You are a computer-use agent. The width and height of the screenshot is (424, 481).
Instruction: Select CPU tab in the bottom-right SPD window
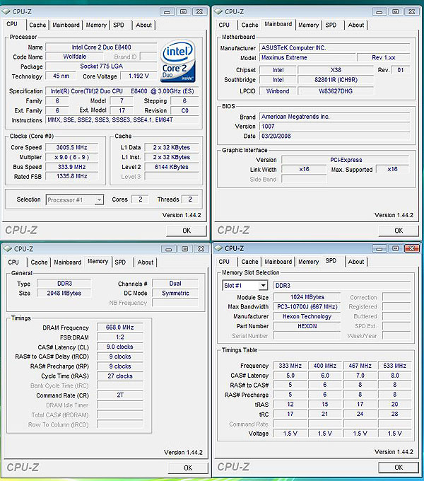pos(224,262)
